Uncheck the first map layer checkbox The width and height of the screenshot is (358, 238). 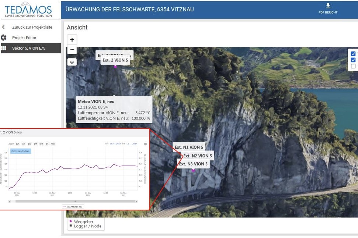click(353, 54)
